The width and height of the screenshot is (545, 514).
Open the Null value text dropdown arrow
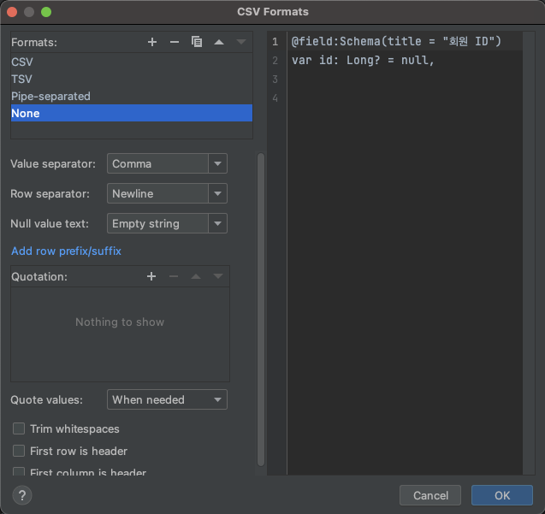click(x=218, y=223)
